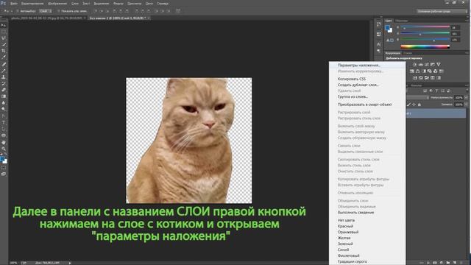
Task: Select the Horizontal Type tool
Action: point(4,123)
